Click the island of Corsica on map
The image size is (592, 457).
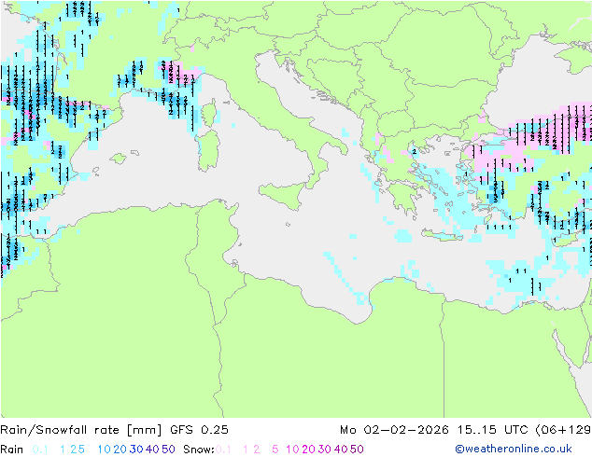(x=211, y=114)
